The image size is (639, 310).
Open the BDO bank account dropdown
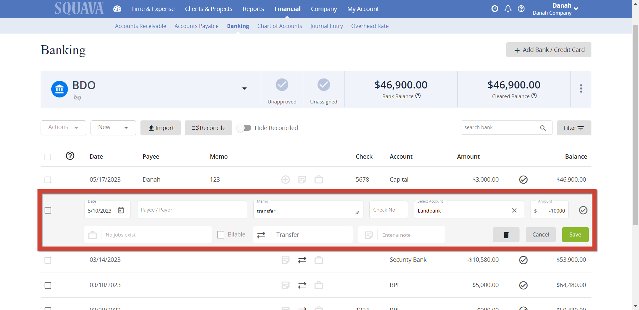(245, 88)
